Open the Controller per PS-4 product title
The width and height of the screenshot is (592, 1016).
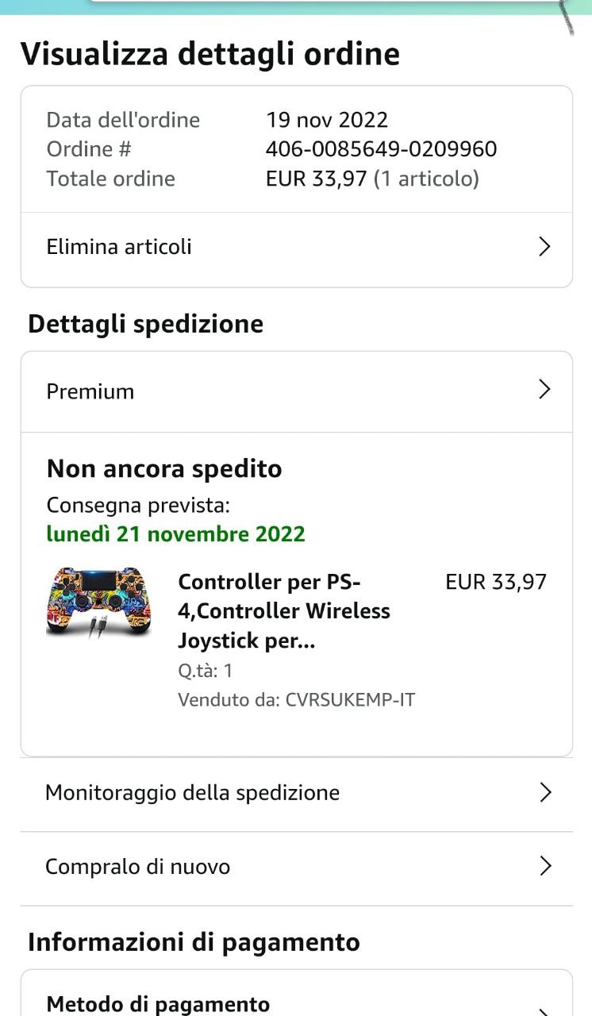[283, 611]
